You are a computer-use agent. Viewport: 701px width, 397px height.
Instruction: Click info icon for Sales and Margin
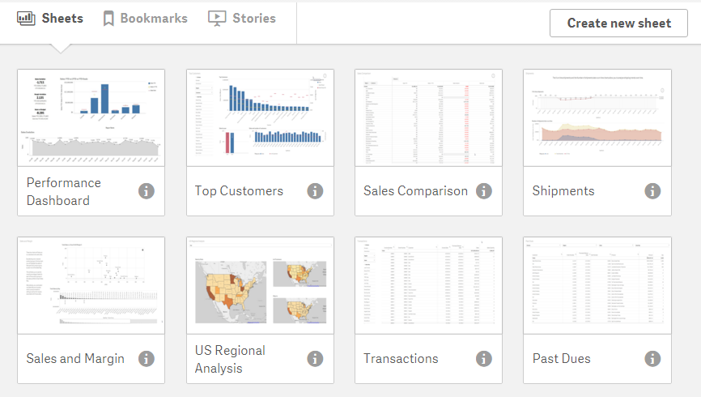147,359
